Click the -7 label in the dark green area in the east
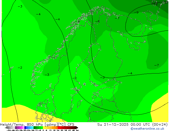The image size is (170, 131). [x=157, y=65]
